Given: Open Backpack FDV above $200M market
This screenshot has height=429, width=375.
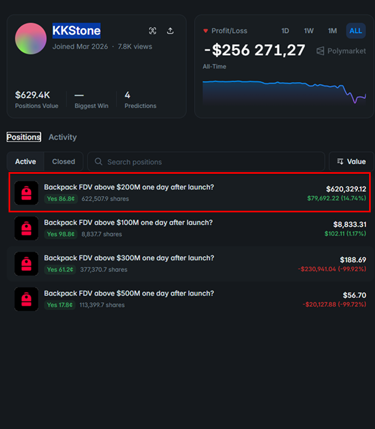Looking at the screenshot, I should [x=129, y=187].
